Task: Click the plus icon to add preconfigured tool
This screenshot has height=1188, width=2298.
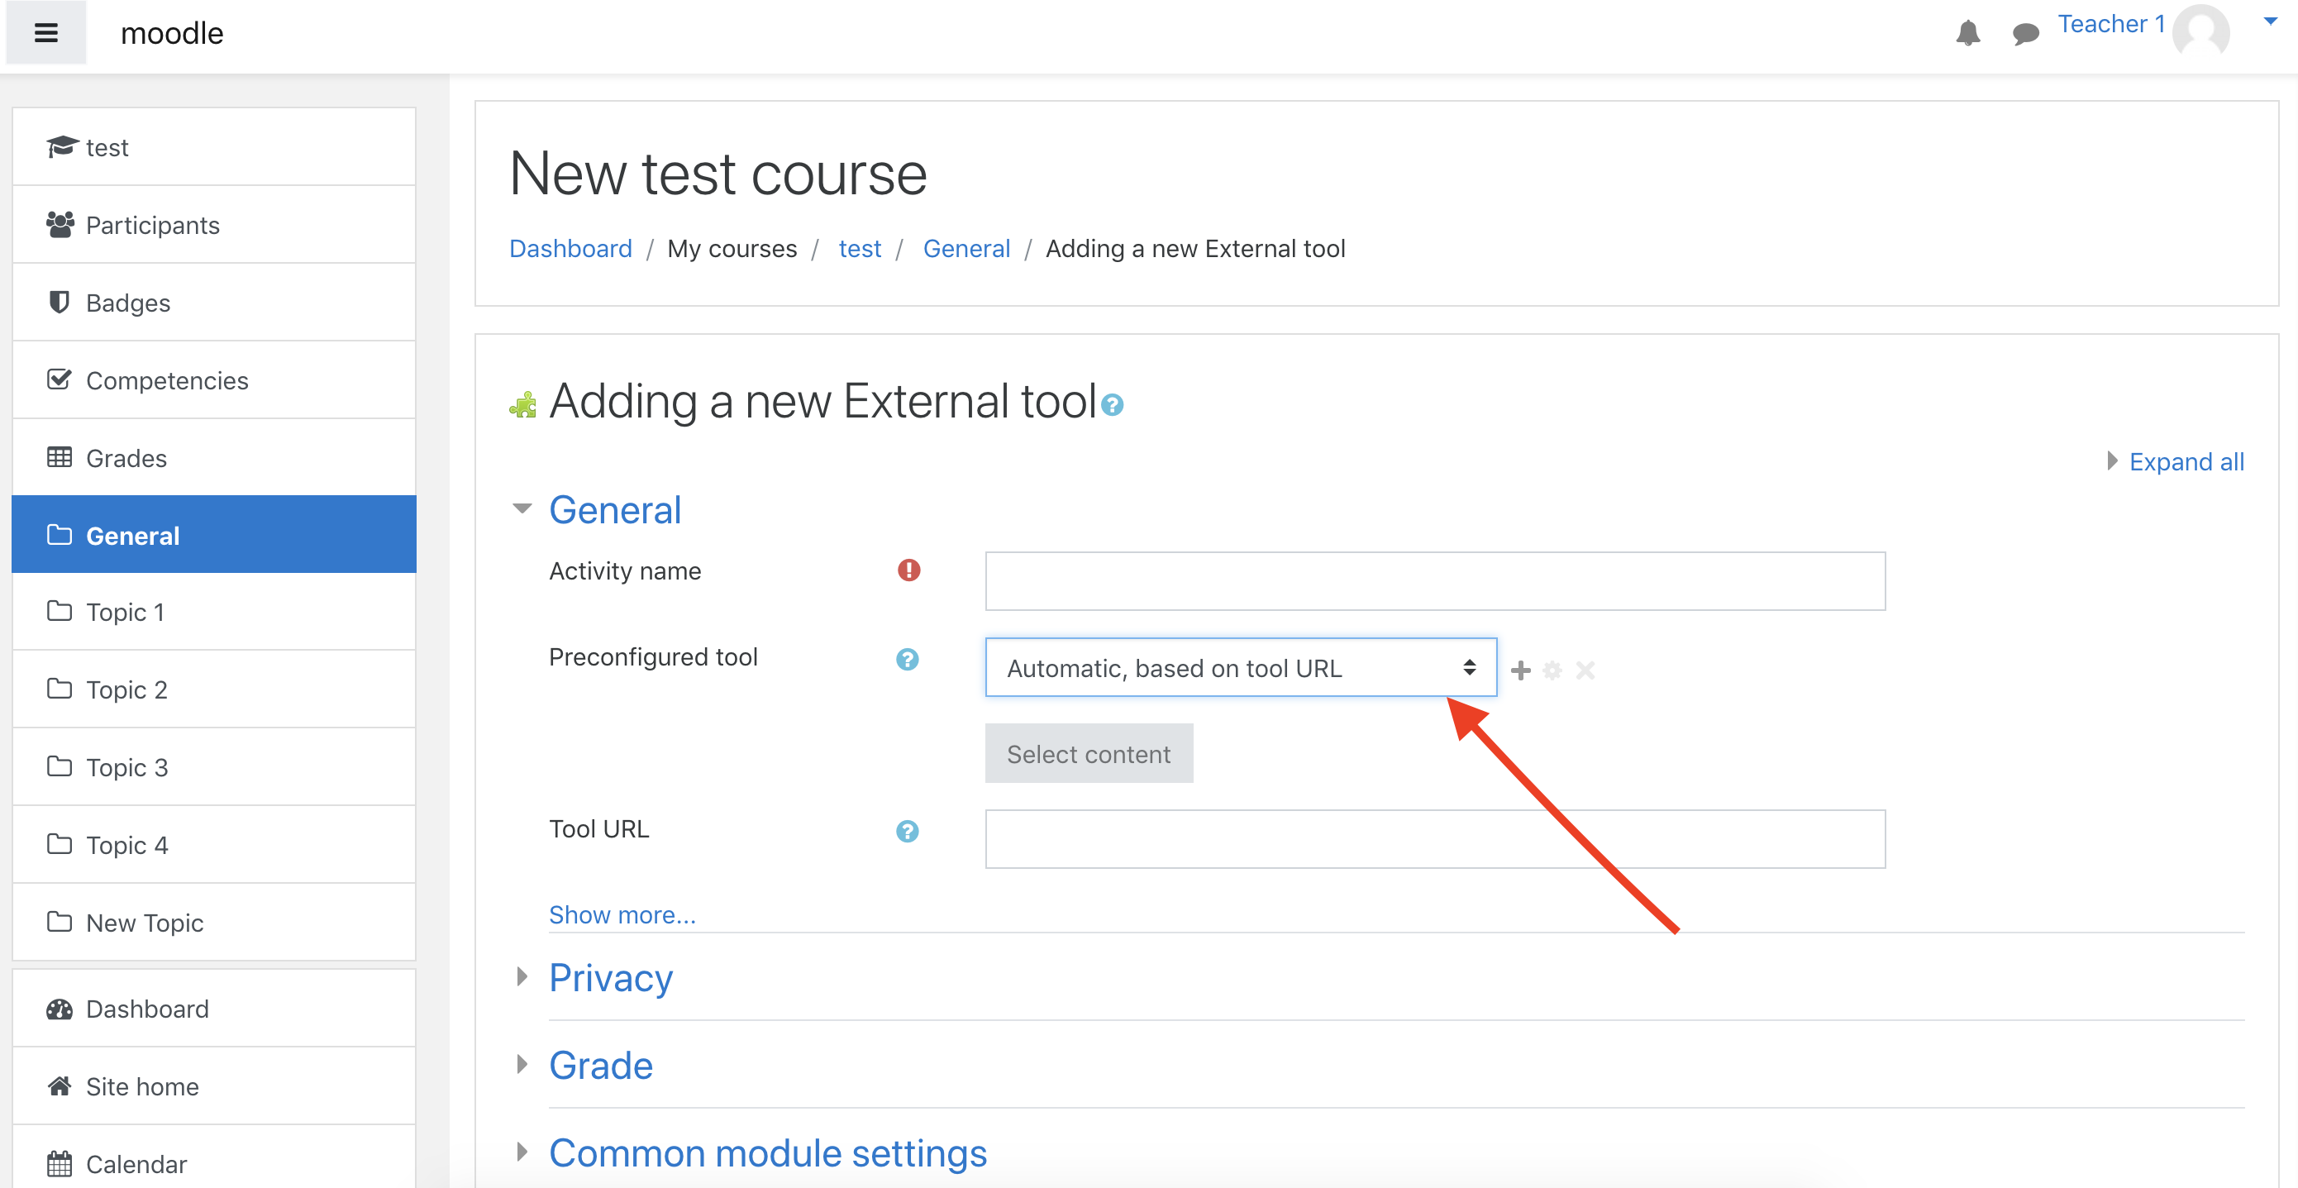Action: [x=1521, y=670]
